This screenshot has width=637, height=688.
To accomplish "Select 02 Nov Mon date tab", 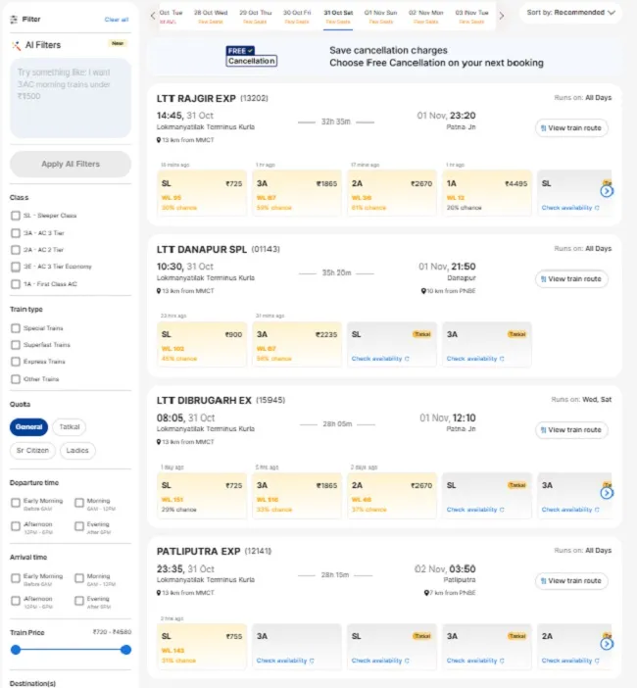I will coord(426,17).
